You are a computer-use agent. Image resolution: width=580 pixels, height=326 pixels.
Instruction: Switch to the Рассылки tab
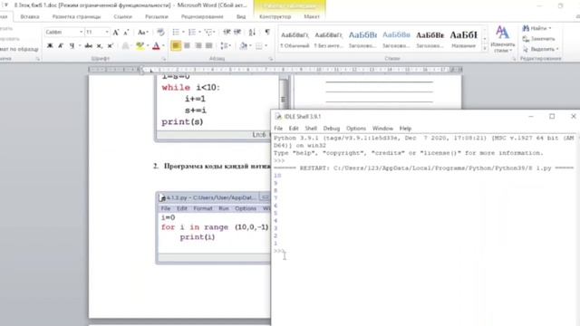tap(157, 16)
